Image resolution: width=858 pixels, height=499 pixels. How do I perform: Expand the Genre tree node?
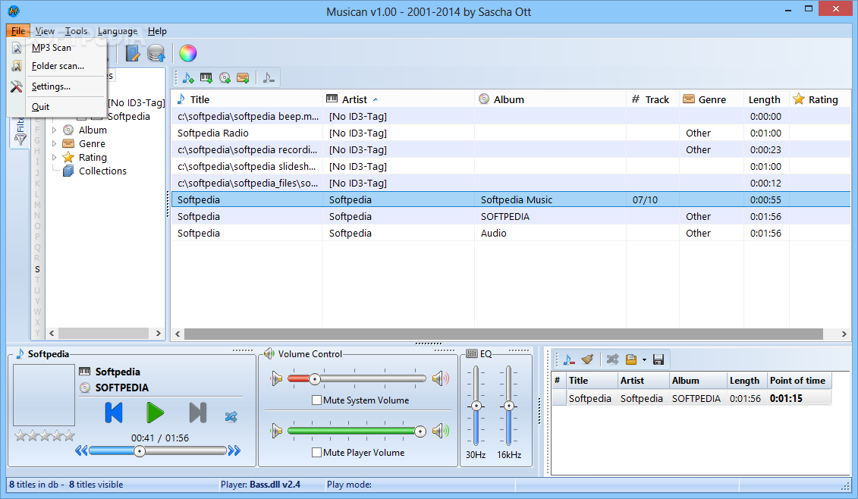(54, 144)
